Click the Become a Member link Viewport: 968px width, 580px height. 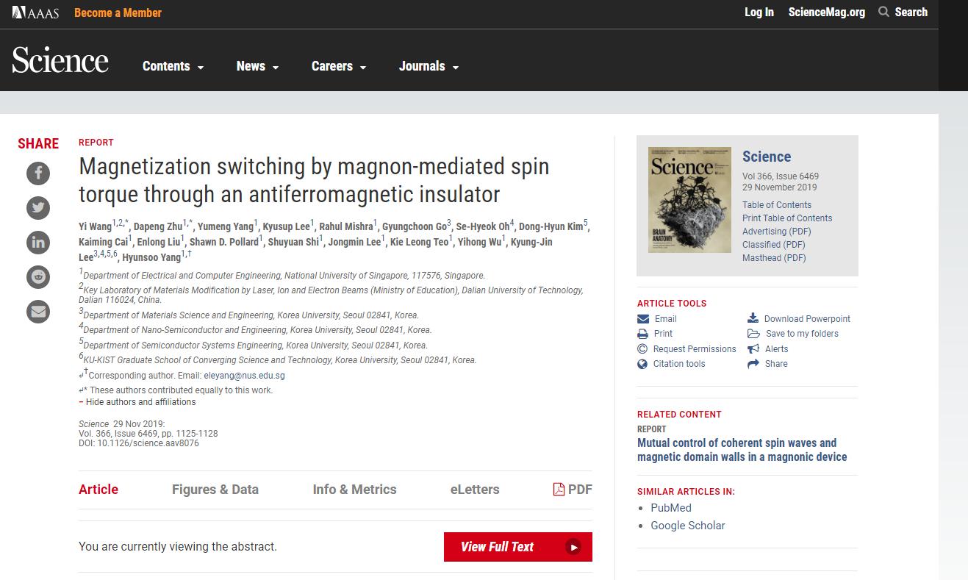tap(118, 12)
